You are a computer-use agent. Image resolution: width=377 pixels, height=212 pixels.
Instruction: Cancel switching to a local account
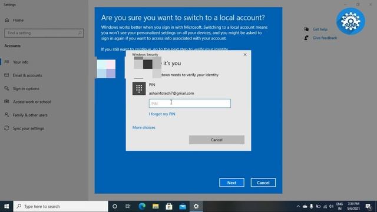pyautogui.click(x=263, y=183)
